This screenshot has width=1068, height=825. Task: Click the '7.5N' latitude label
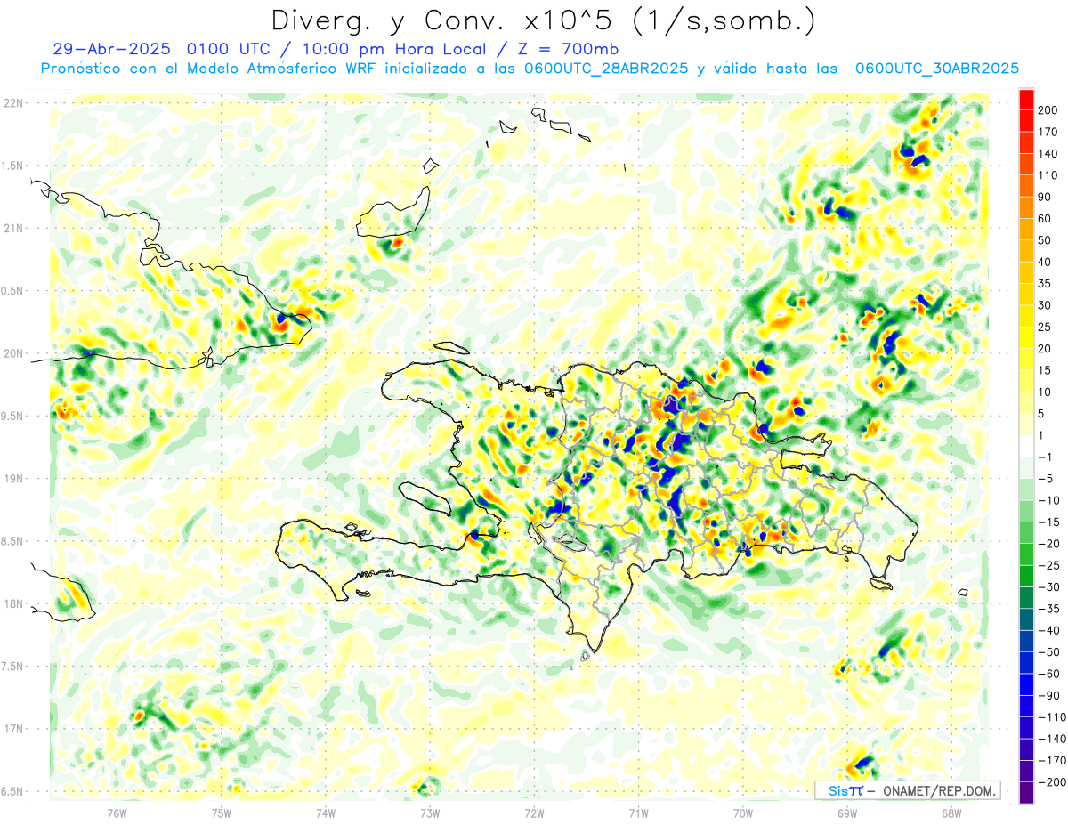pos(12,667)
